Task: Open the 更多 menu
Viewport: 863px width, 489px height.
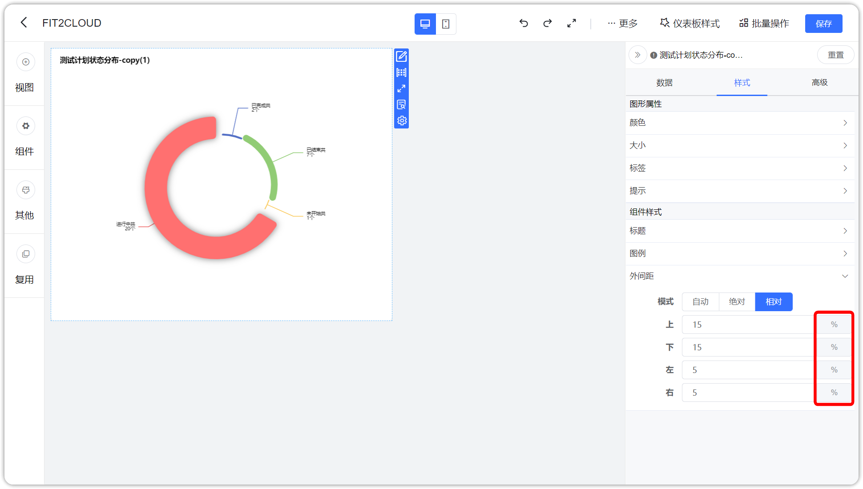Action: pyautogui.click(x=622, y=24)
